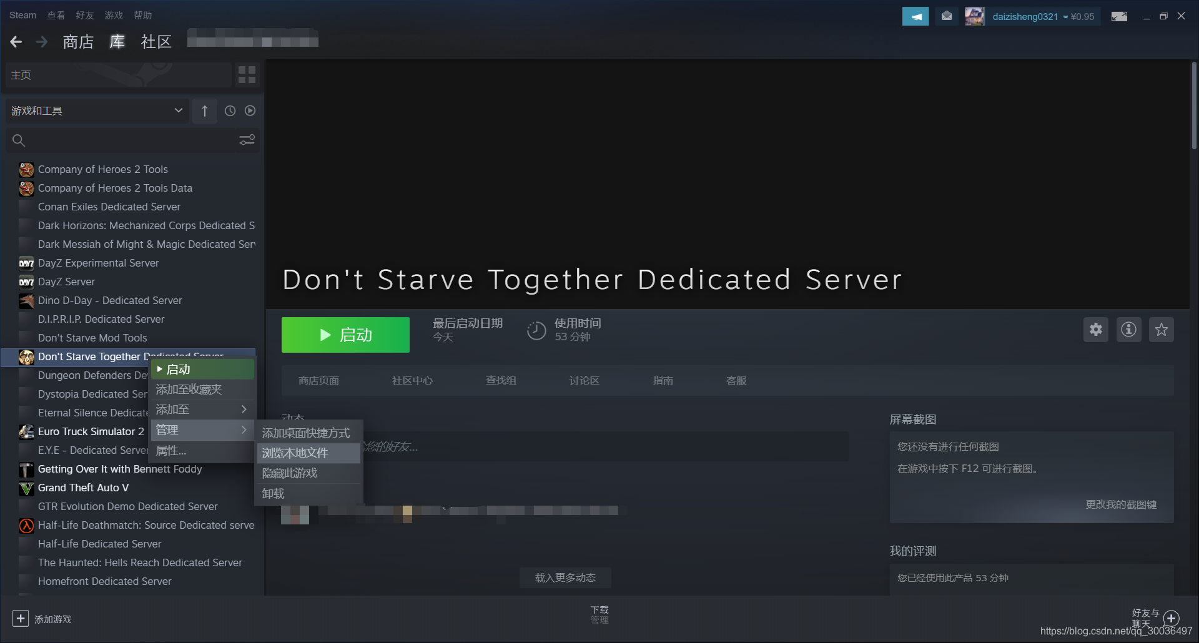Click the back navigation arrow
Screen dimensions: 1199x643
(16, 42)
